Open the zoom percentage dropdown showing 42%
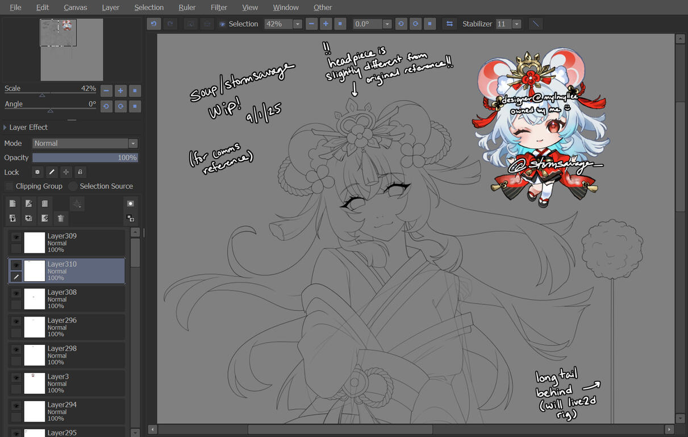The image size is (688, 437). tap(297, 24)
